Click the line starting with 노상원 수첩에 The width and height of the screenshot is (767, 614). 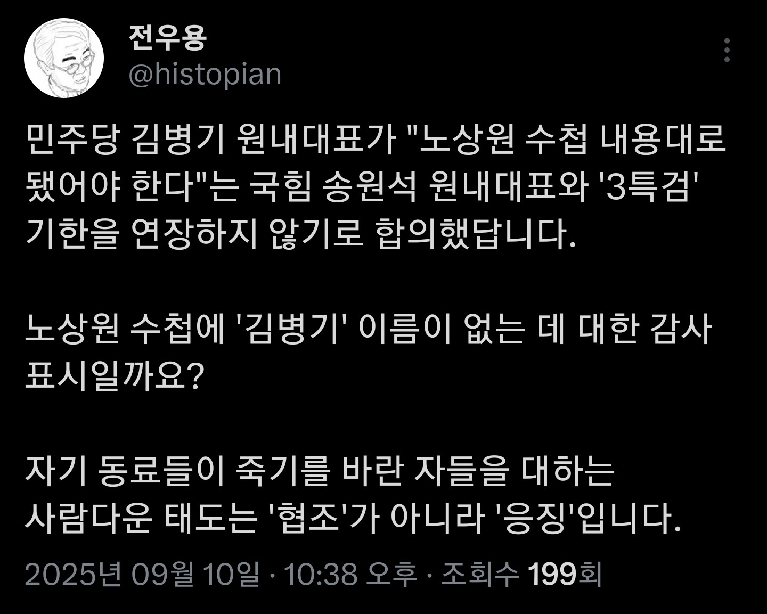pyautogui.click(x=368, y=329)
